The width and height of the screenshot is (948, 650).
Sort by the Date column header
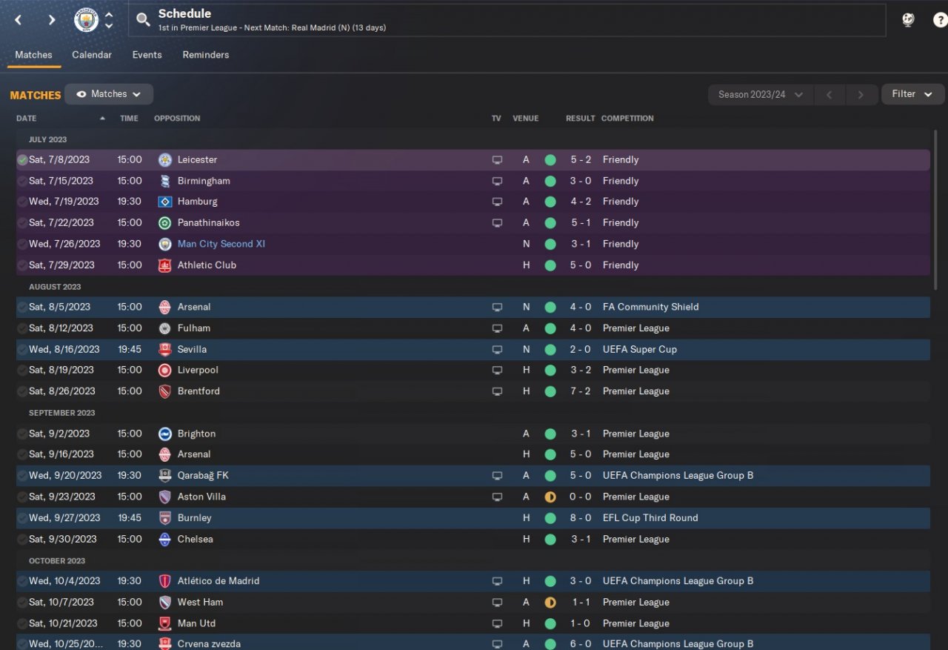[27, 119]
